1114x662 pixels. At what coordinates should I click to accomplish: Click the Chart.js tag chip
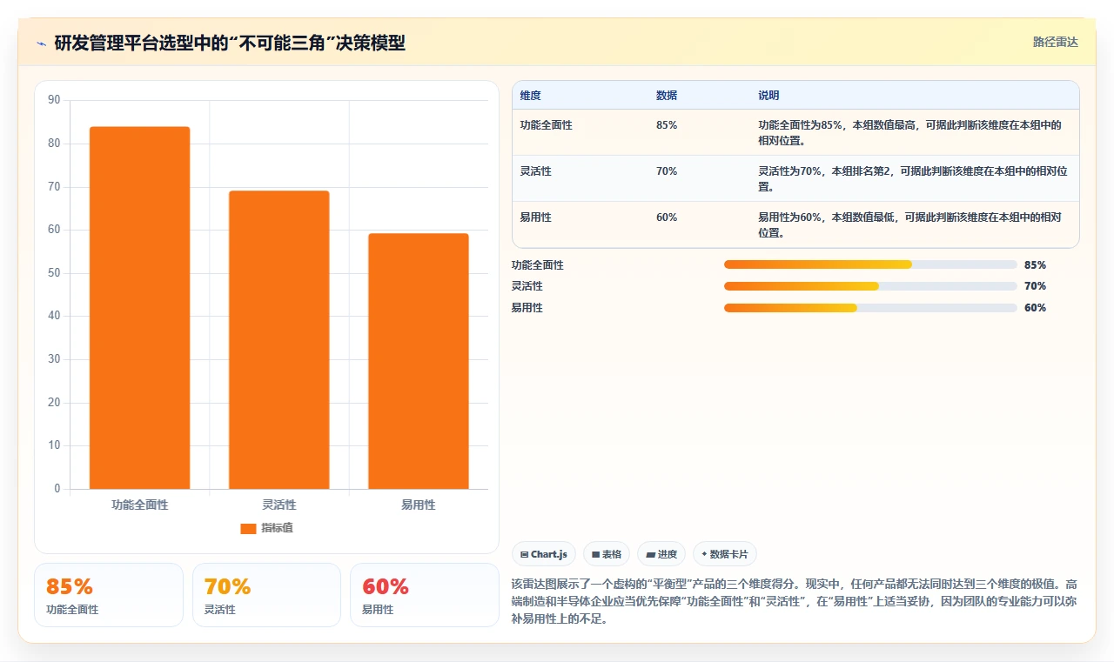(544, 554)
